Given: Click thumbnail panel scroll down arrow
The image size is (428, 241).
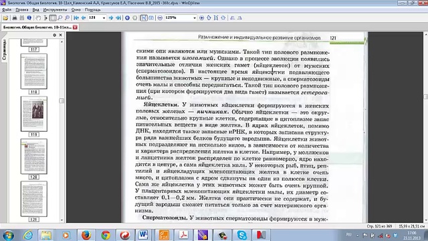Looking at the screenshot, I should point(62,220).
